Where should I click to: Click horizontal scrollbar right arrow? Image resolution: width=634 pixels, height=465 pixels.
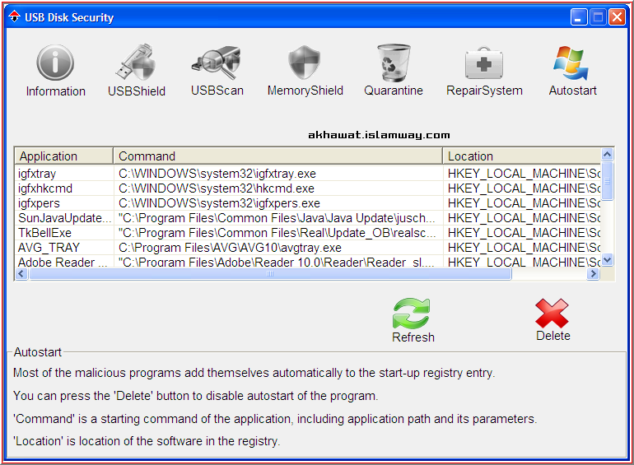pyautogui.click(x=593, y=274)
